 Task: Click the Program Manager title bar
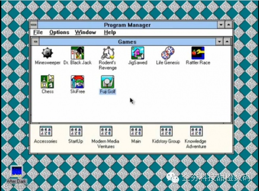(127, 25)
